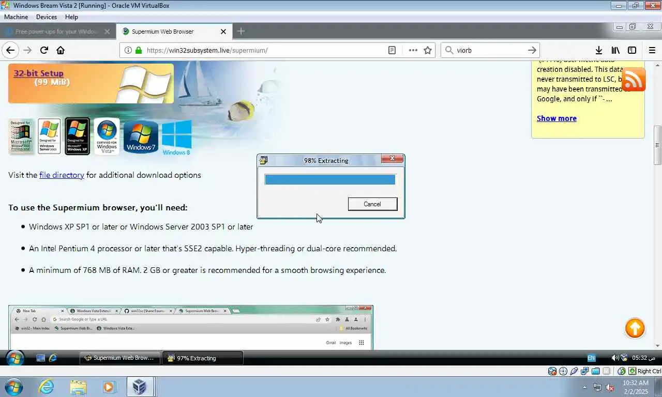This screenshot has width=662, height=397.
Task: Click the Designed for Windows XP badge
Action: tap(78, 136)
